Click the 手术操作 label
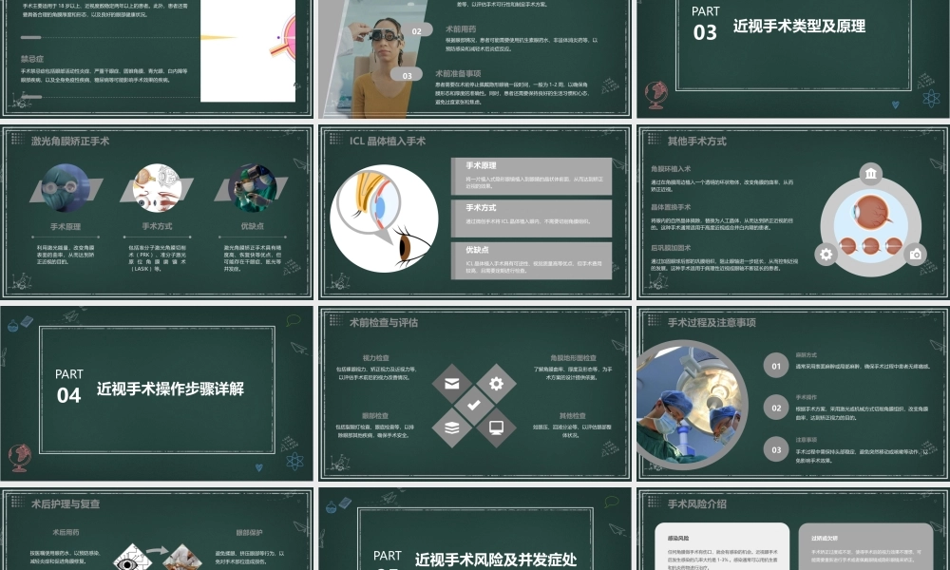Image resolution: width=950 pixels, height=570 pixels. click(807, 397)
